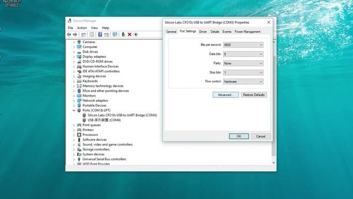Click the Sound, video and game controllers icon
This screenshot has height=199, width=353.
(79, 145)
